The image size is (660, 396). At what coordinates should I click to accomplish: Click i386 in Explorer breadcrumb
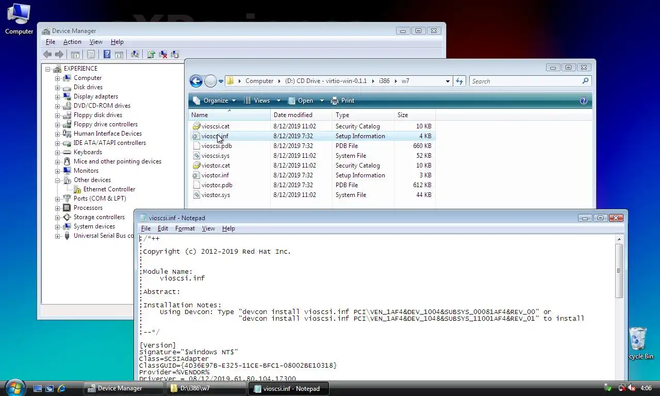point(384,81)
